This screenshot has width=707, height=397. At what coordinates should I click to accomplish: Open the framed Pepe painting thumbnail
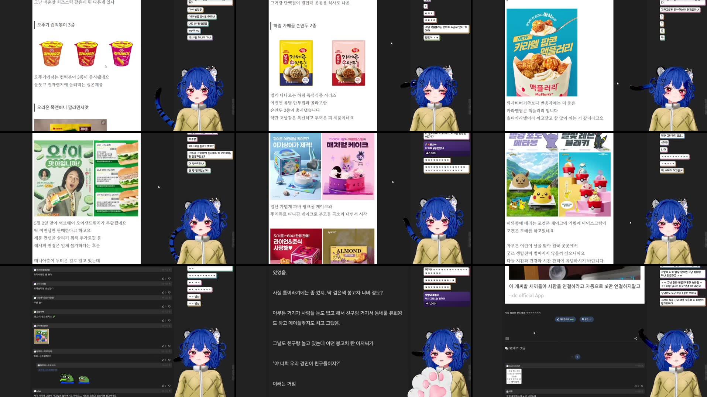[x=41, y=336]
